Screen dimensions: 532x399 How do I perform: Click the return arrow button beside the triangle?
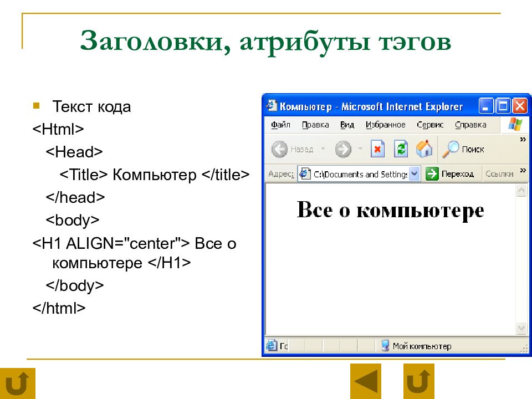[419, 381]
